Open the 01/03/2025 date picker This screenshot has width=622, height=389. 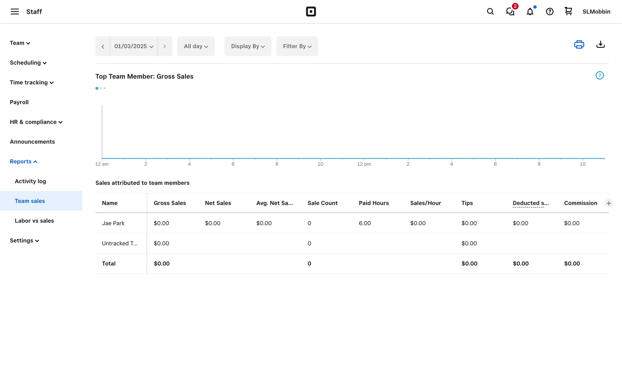(x=133, y=46)
